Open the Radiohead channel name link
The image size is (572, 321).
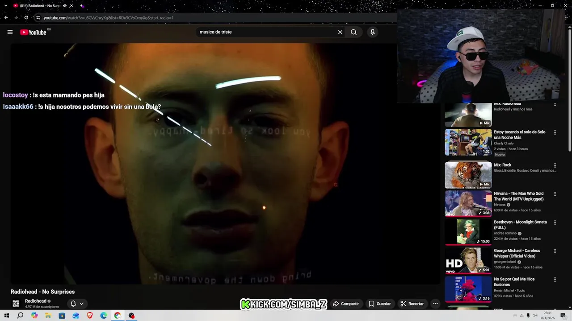36,301
